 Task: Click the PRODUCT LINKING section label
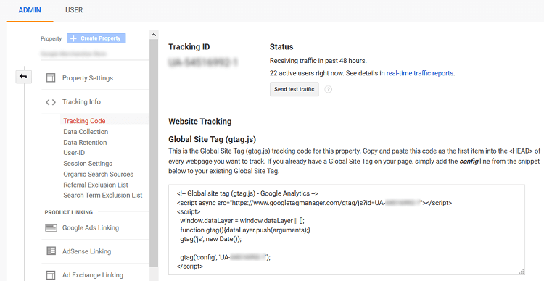click(x=69, y=212)
